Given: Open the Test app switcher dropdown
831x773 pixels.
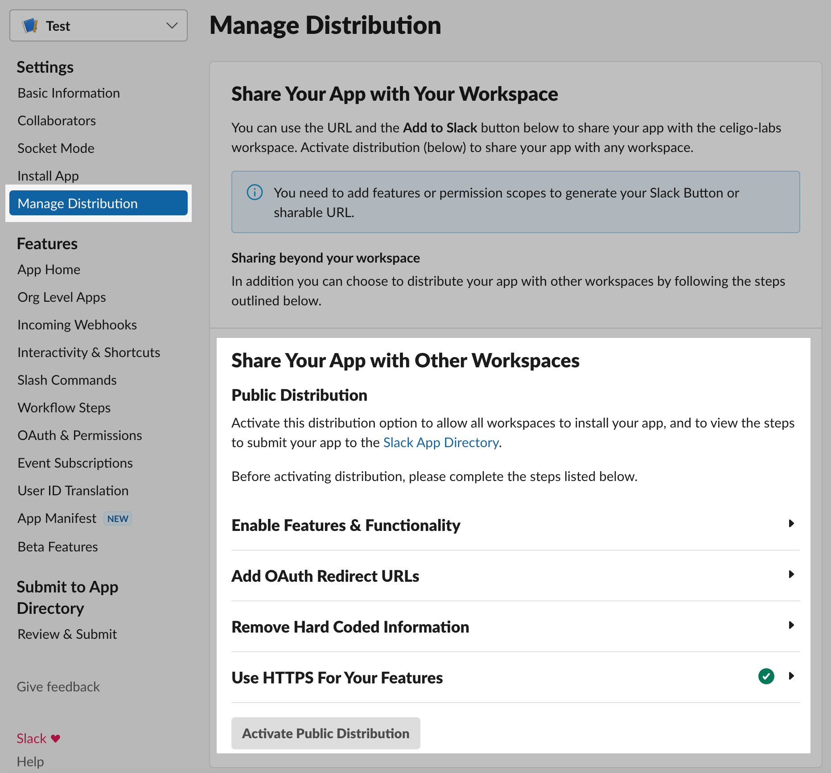Looking at the screenshot, I should [171, 25].
